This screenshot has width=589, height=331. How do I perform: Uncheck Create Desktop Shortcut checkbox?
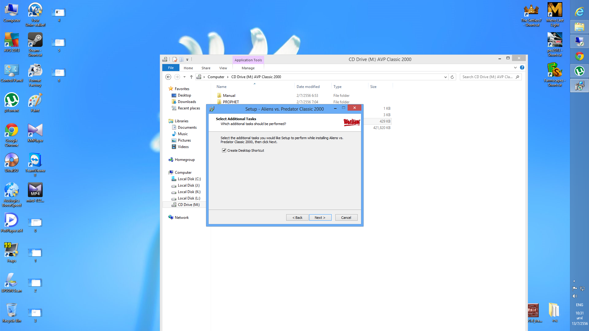coord(224,150)
